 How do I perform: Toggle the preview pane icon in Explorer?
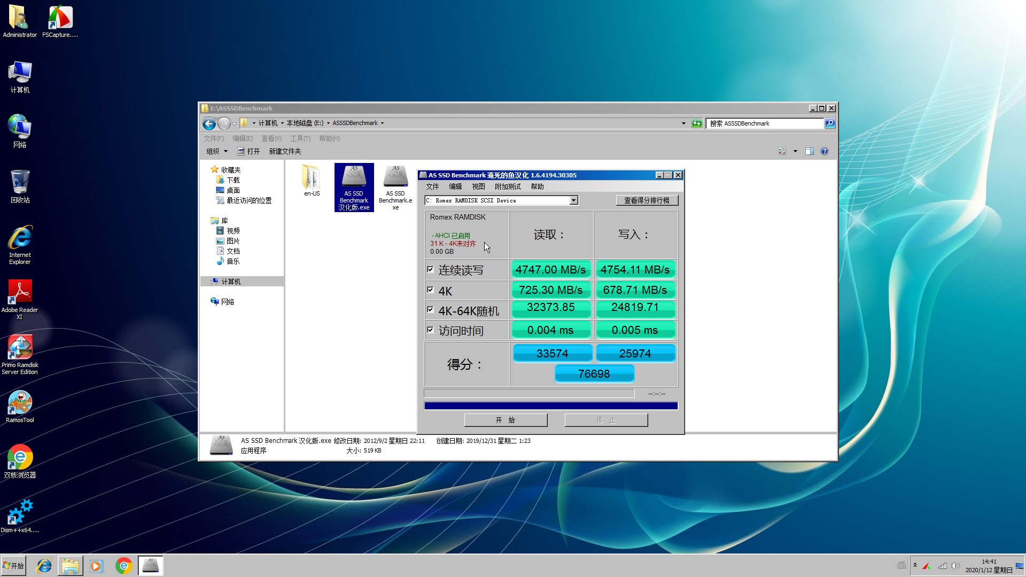(x=810, y=151)
